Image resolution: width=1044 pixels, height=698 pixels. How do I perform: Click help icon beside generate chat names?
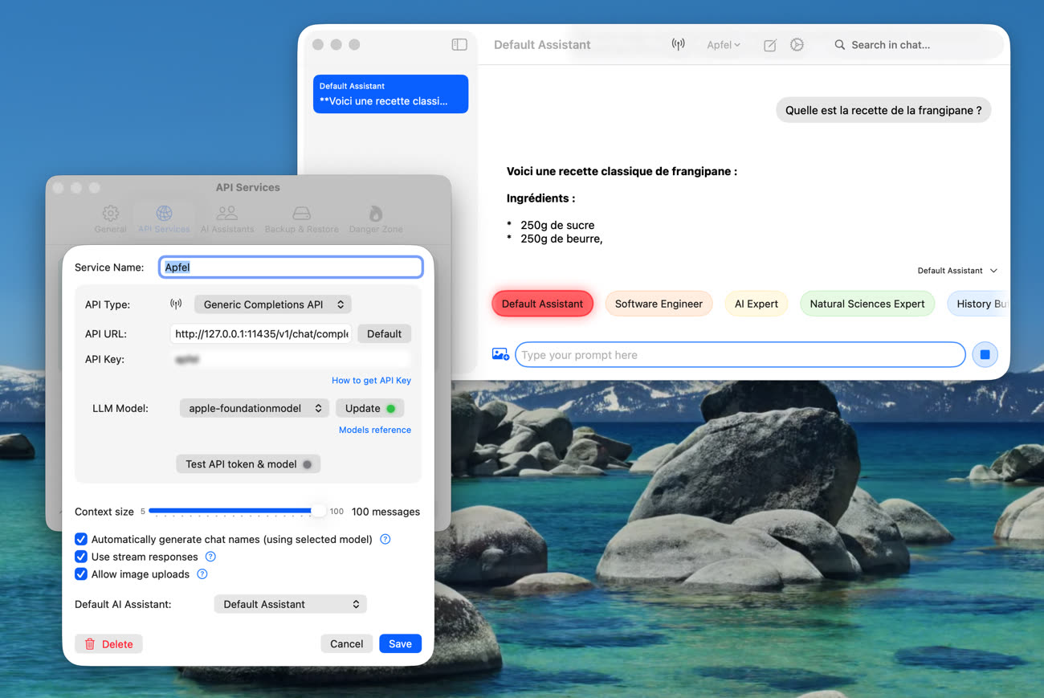pos(385,539)
